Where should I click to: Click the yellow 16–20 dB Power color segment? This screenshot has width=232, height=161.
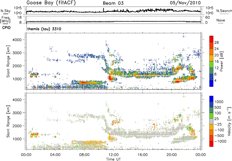coord(211,58)
